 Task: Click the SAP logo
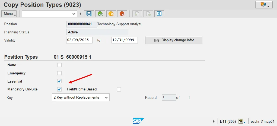[x=138, y=121]
